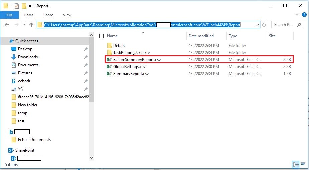309x170 pixels.
Task: Open the test folder in navigation pane
Action: [21, 121]
